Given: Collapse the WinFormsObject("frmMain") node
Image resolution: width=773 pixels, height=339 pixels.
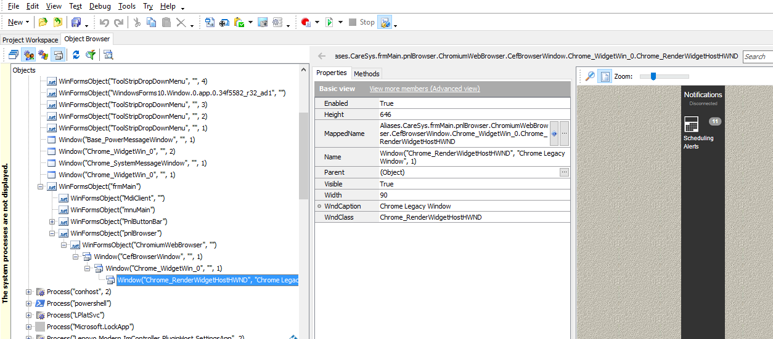Looking at the screenshot, I should [41, 186].
